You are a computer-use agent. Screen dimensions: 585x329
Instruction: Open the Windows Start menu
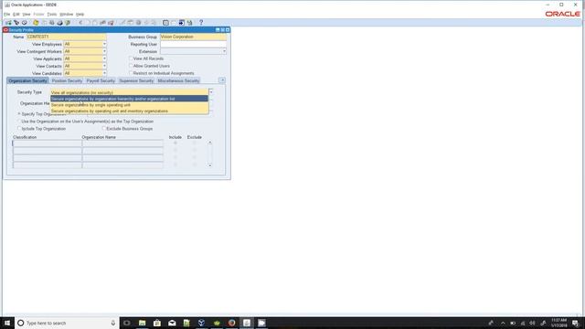7,323
